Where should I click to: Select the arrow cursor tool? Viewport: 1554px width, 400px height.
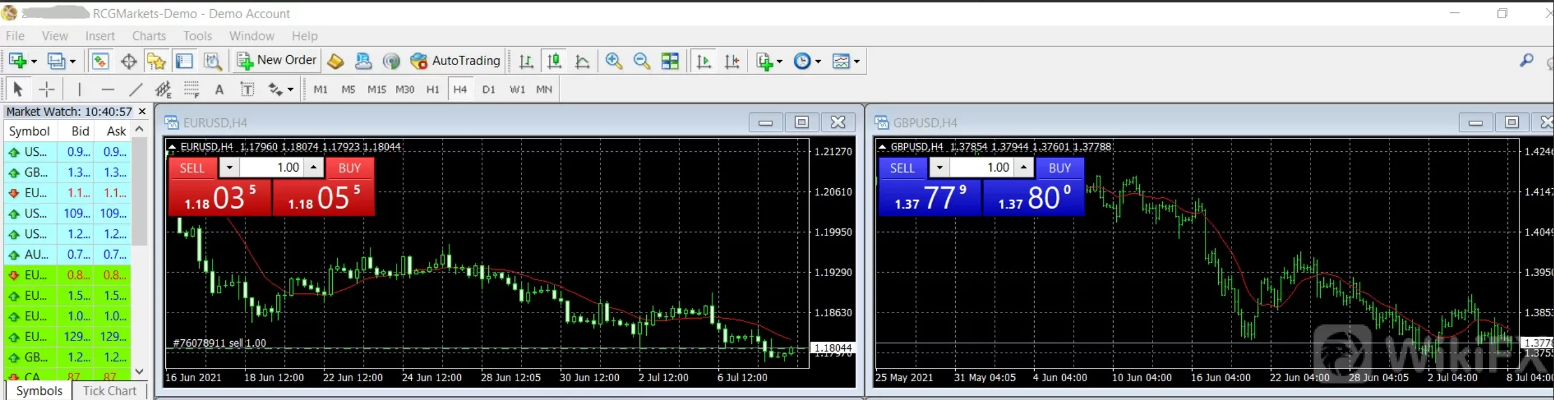coord(18,89)
